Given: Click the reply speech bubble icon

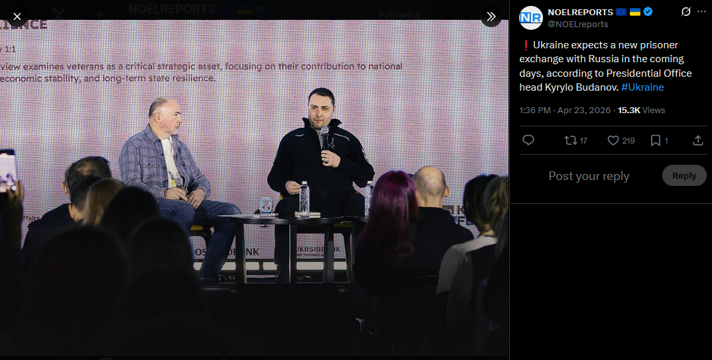Looking at the screenshot, I should coord(528,140).
